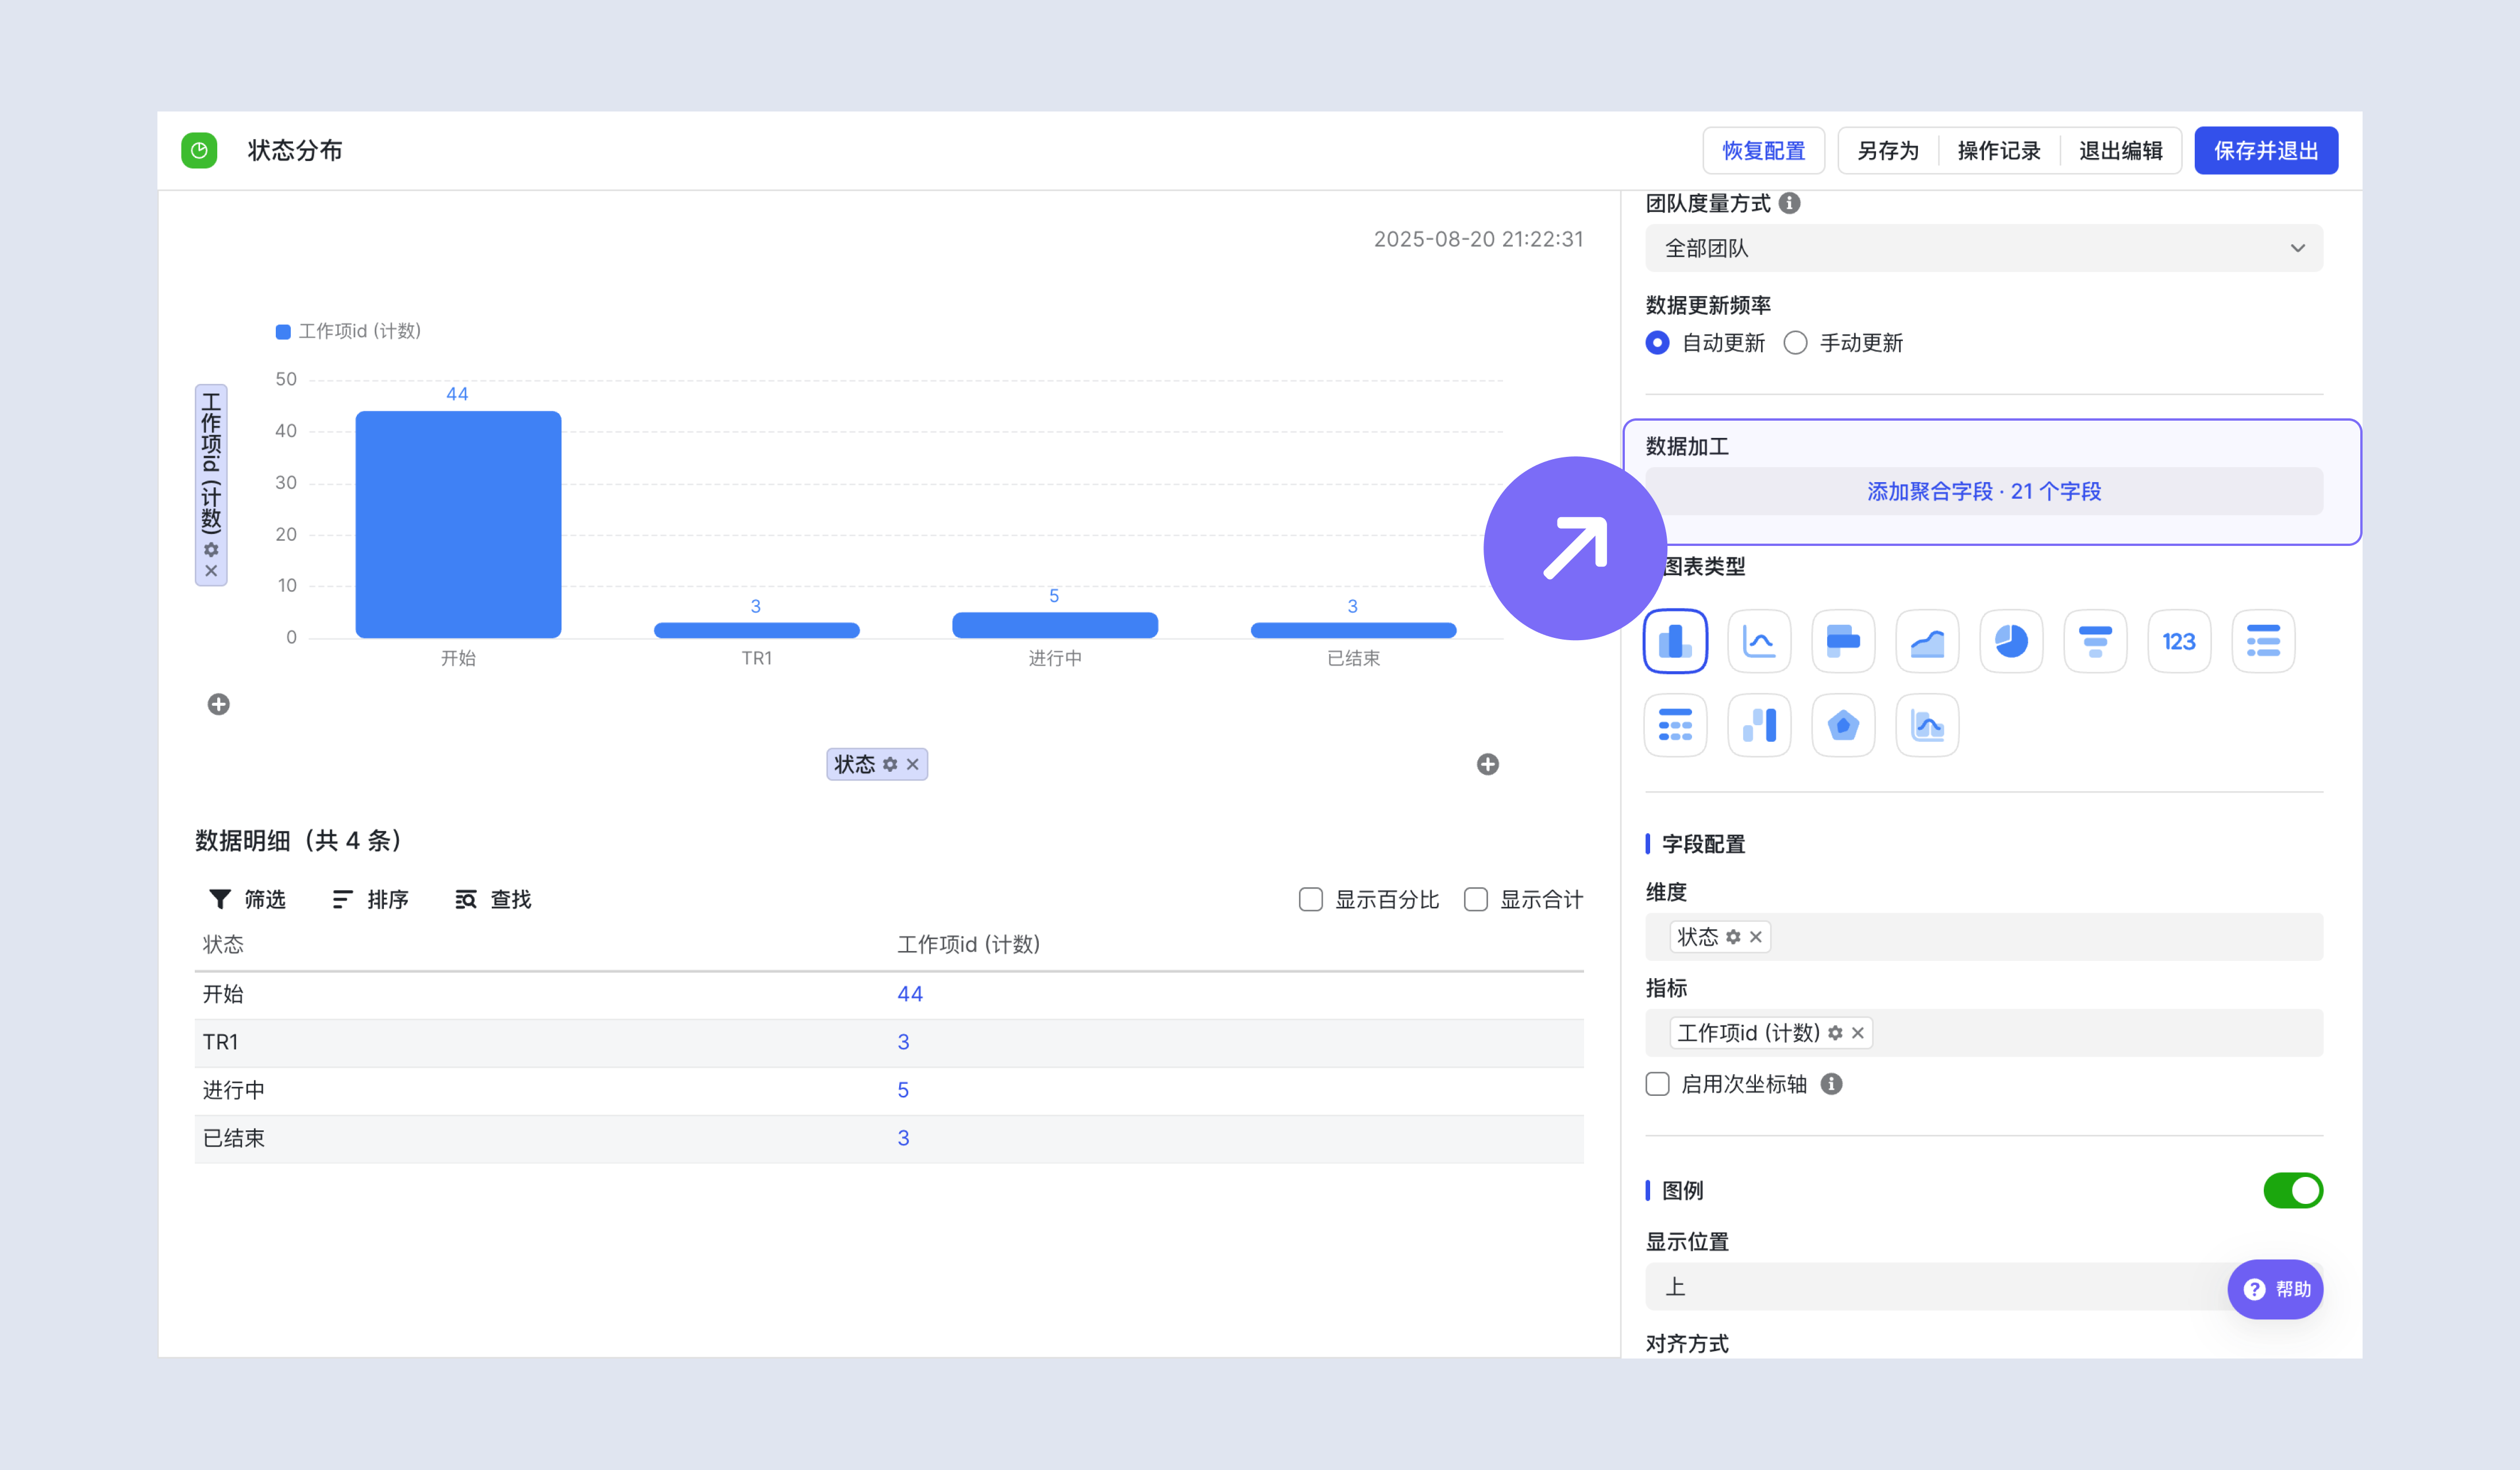
Task: Select the horizontal bar chart type
Action: click(1843, 641)
